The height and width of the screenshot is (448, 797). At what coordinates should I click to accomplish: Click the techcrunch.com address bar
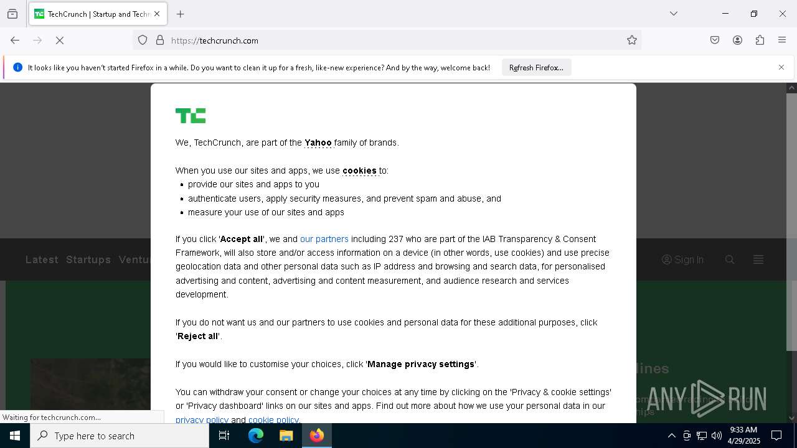(x=386, y=40)
